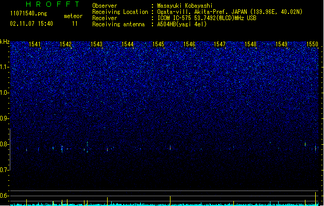The image size is (324, 206).
Task: Click the meteor echo just after 1543
Action: point(107,149)
